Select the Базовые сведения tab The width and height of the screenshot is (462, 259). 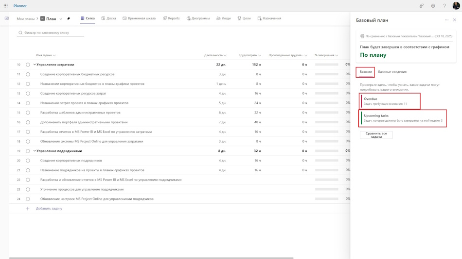click(x=392, y=72)
